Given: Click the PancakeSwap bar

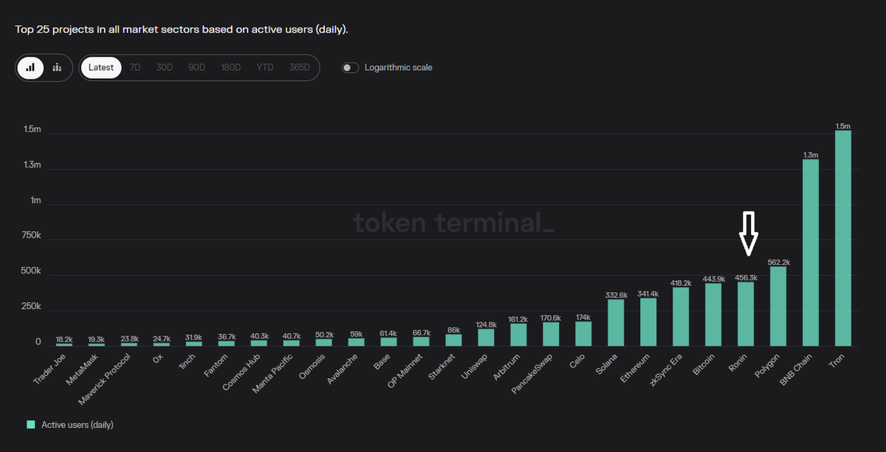Looking at the screenshot, I should pyautogui.click(x=551, y=334).
